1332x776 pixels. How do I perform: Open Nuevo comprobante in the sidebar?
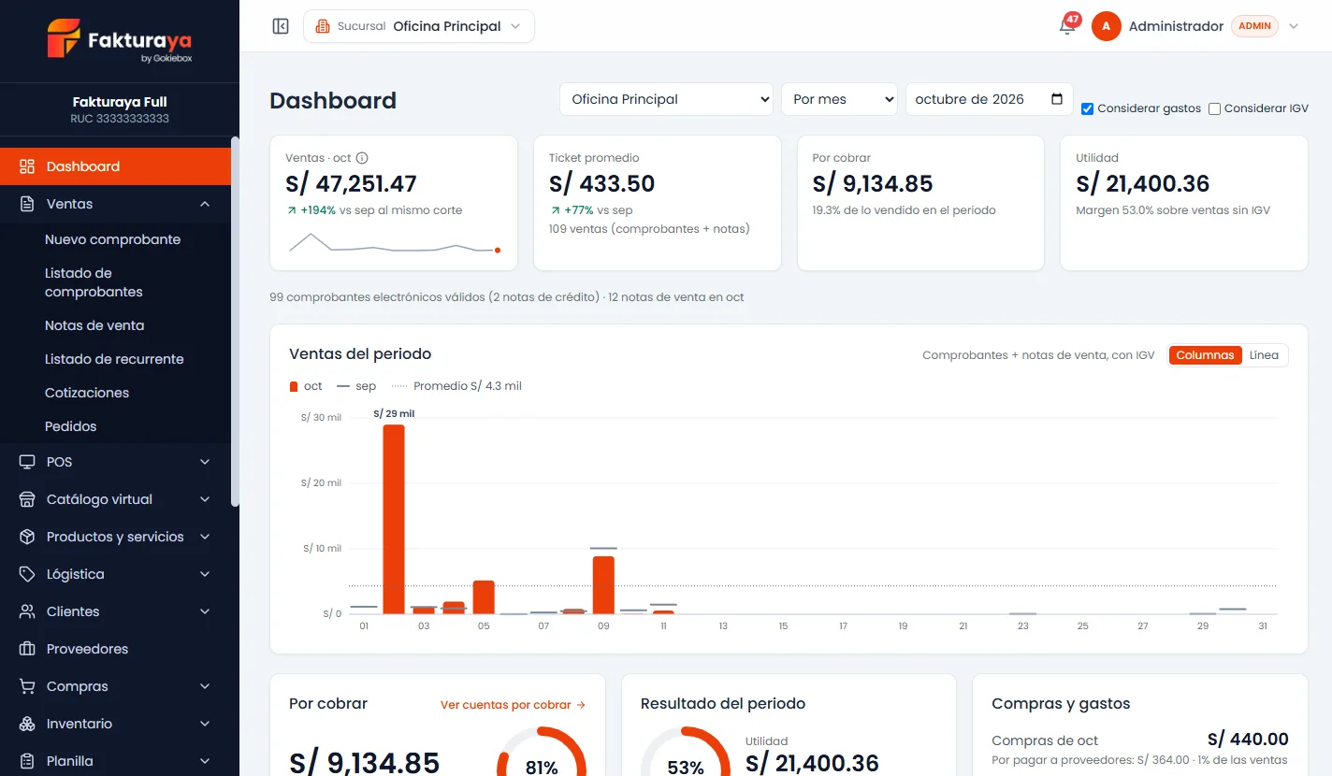tap(115, 239)
